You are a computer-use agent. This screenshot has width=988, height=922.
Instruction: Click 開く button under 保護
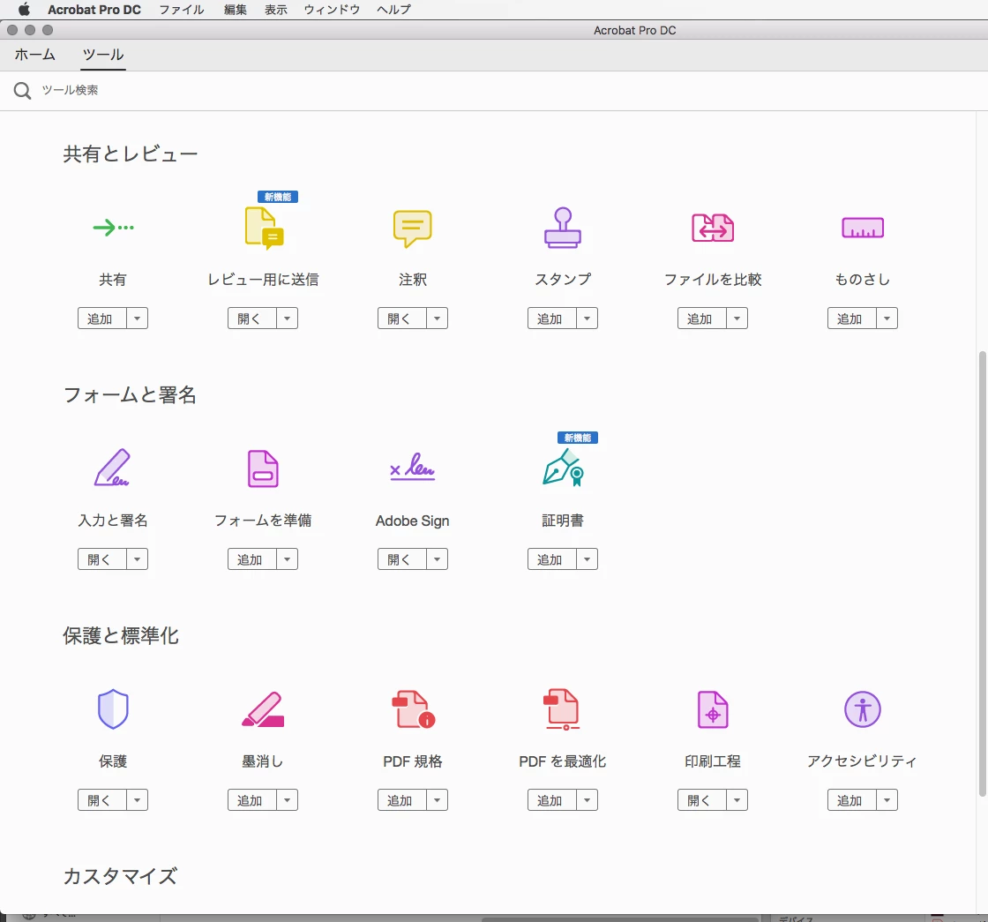pos(102,799)
